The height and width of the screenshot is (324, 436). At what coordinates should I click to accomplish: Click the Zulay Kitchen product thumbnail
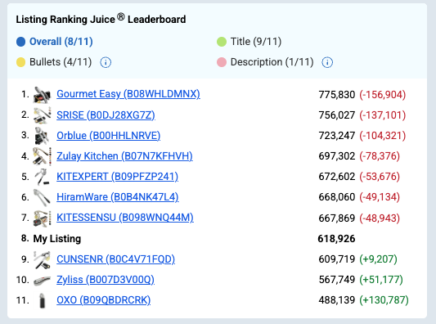(x=42, y=156)
